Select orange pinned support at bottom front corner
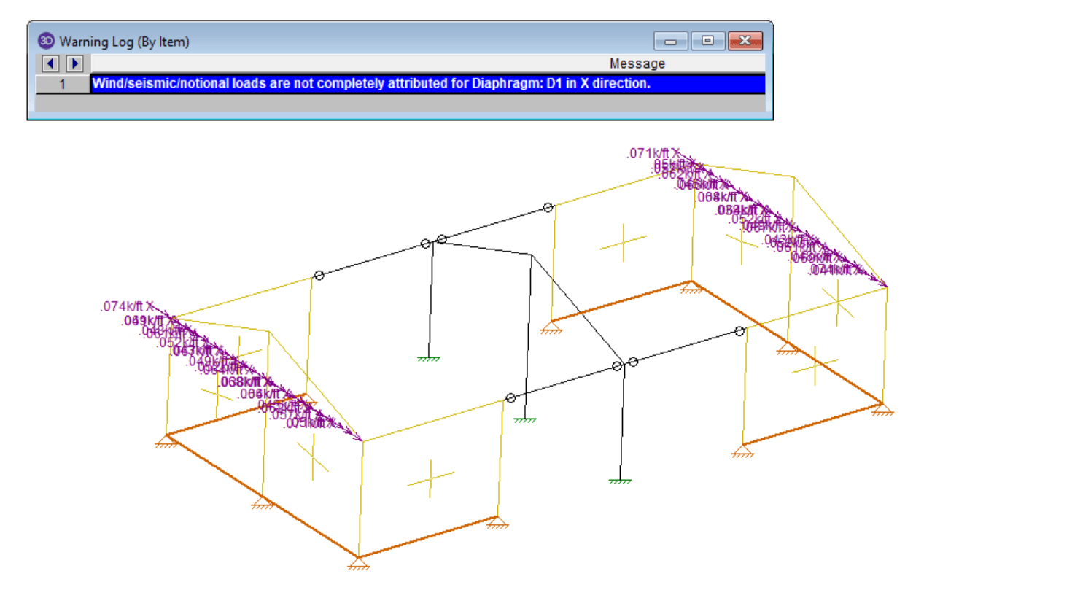This screenshot has height=598, width=1091. [x=358, y=564]
